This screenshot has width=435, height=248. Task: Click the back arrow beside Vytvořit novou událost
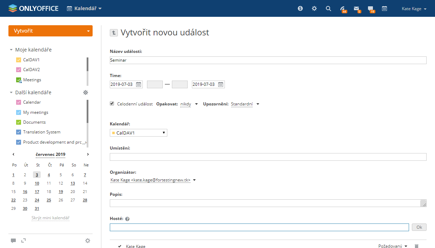point(114,33)
